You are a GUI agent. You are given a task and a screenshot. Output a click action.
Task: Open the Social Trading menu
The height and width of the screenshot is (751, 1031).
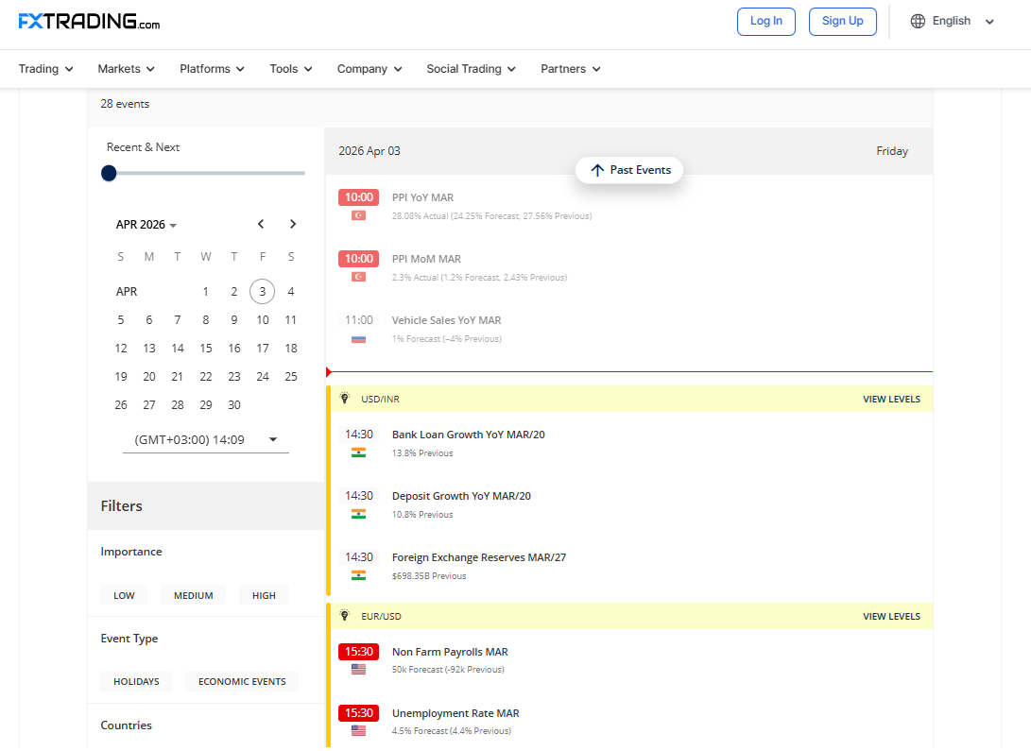(471, 69)
